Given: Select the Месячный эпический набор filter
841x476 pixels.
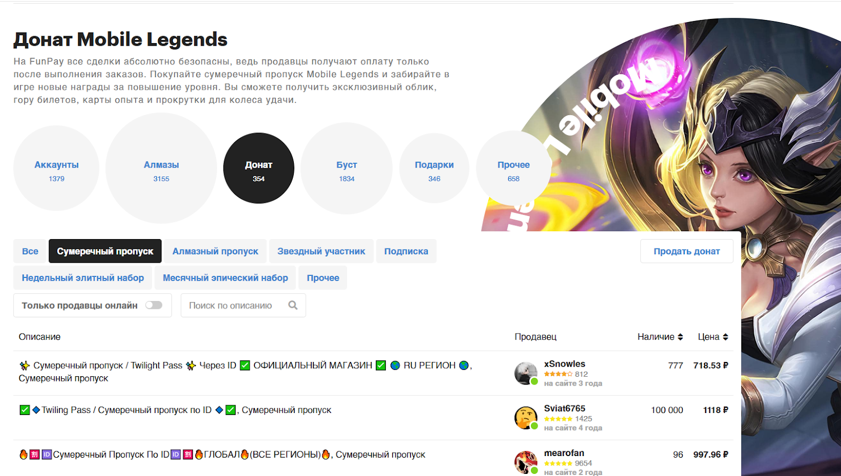Looking at the screenshot, I should (x=225, y=278).
